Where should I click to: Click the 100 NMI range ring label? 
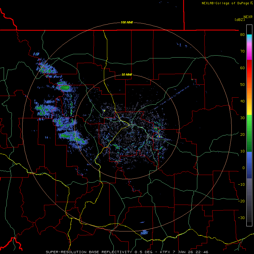click(x=127, y=22)
